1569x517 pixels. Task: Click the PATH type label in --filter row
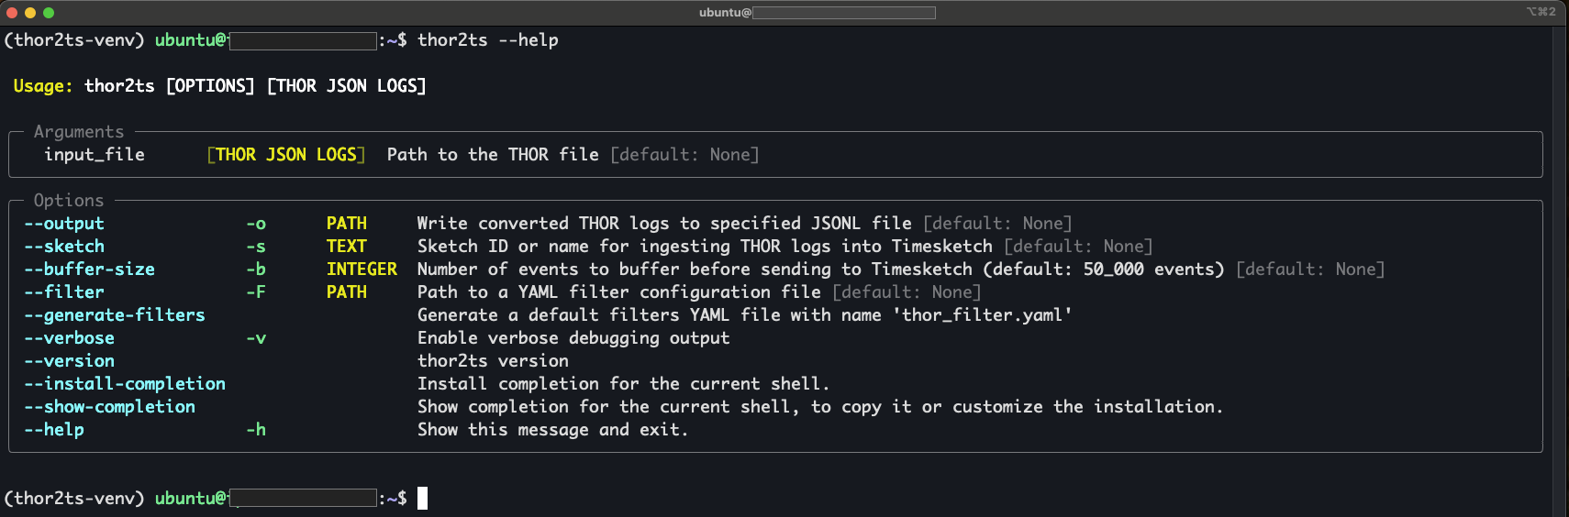coord(347,292)
